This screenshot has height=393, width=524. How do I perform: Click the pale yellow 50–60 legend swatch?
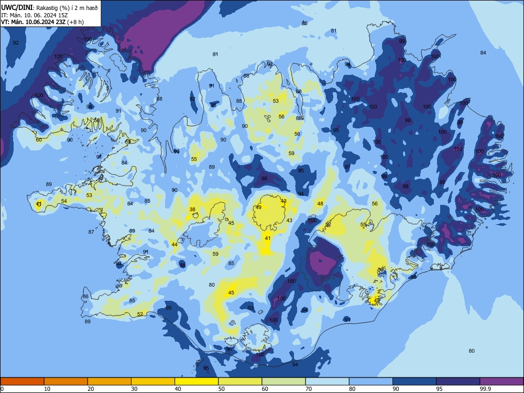[240, 381]
